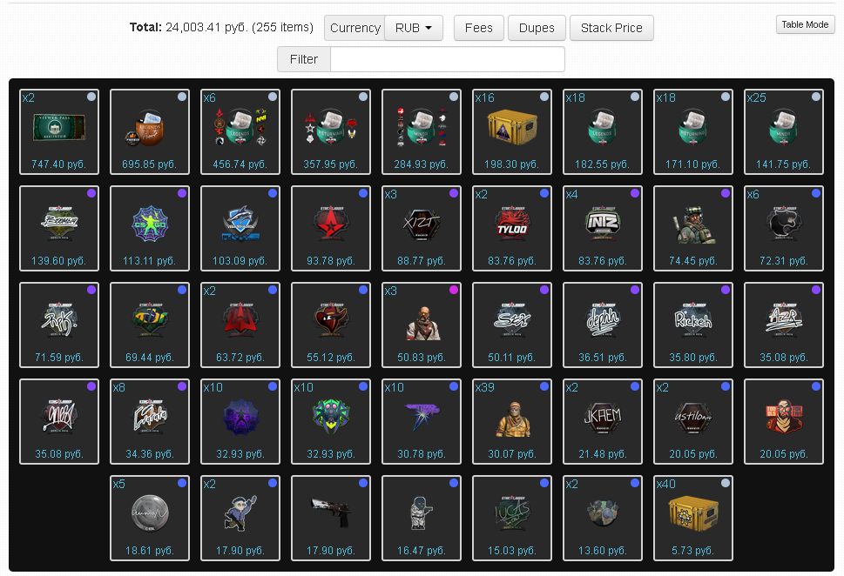
Task: Click the Fees button
Action: click(x=478, y=28)
